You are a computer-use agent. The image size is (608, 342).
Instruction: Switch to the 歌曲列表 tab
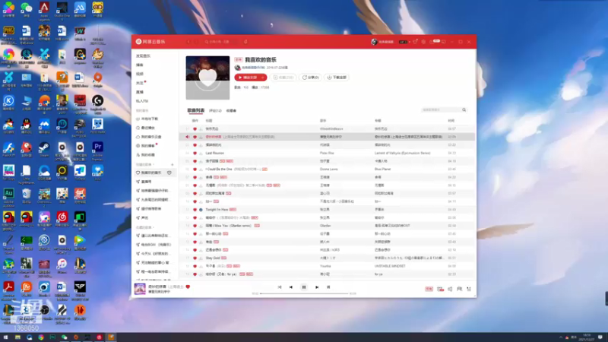point(196,110)
